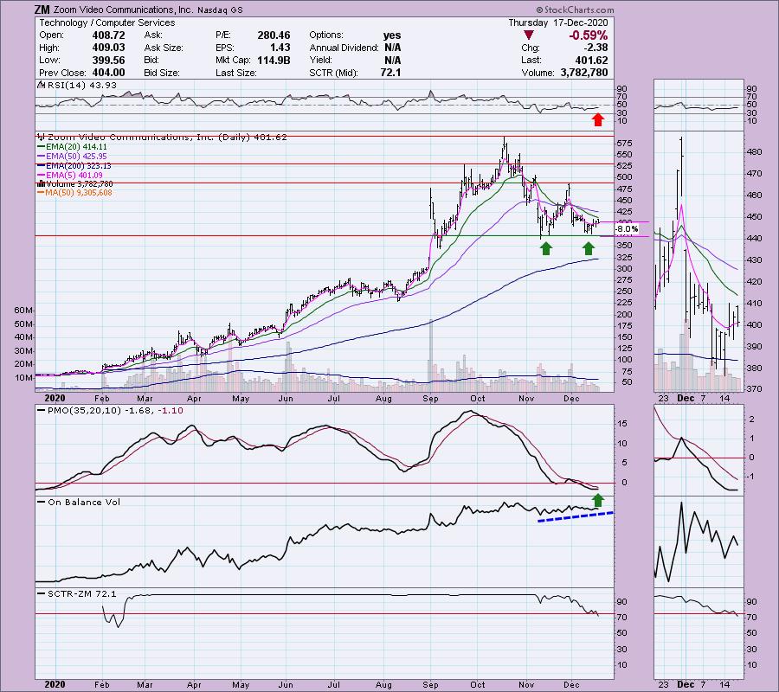
Task: Click the Technology / Computer Services sector text
Action: (x=107, y=22)
